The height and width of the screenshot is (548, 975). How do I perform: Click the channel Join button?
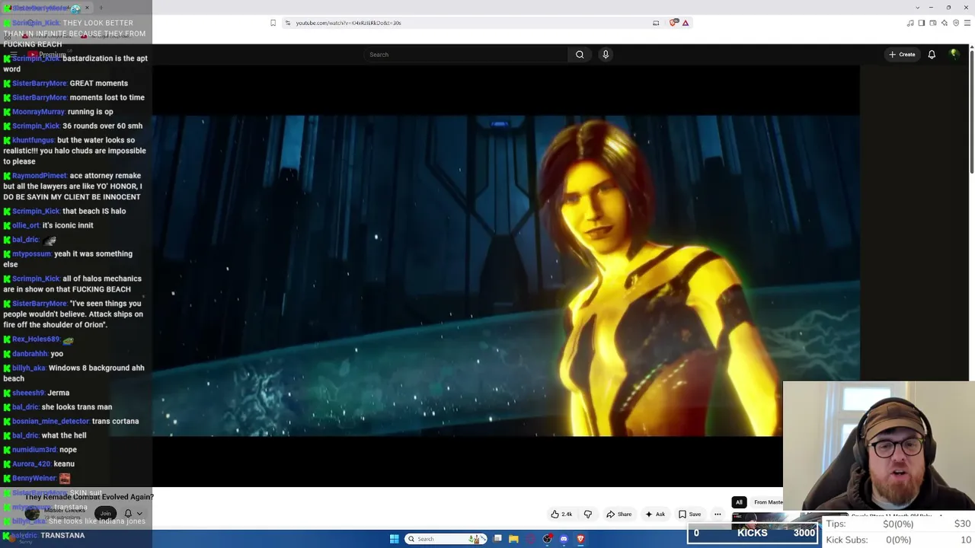click(105, 514)
